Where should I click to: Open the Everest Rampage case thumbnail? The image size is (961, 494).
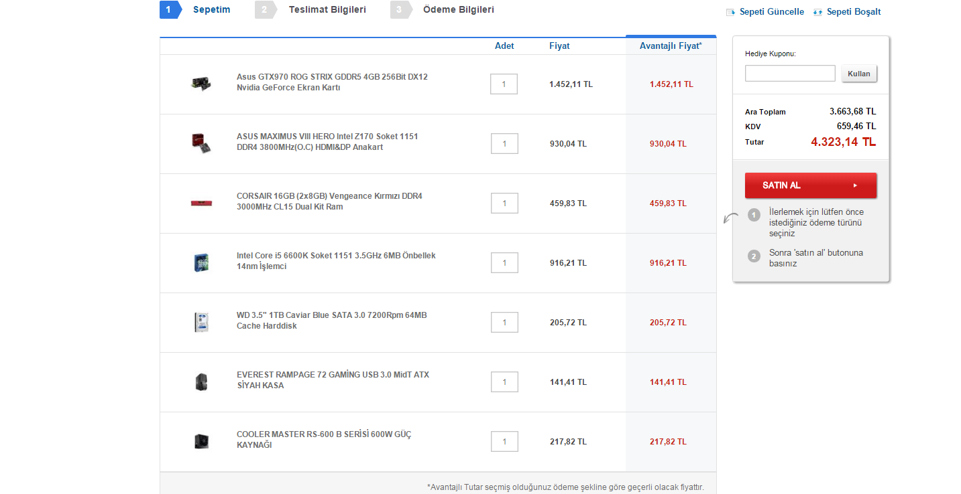pyautogui.click(x=201, y=382)
